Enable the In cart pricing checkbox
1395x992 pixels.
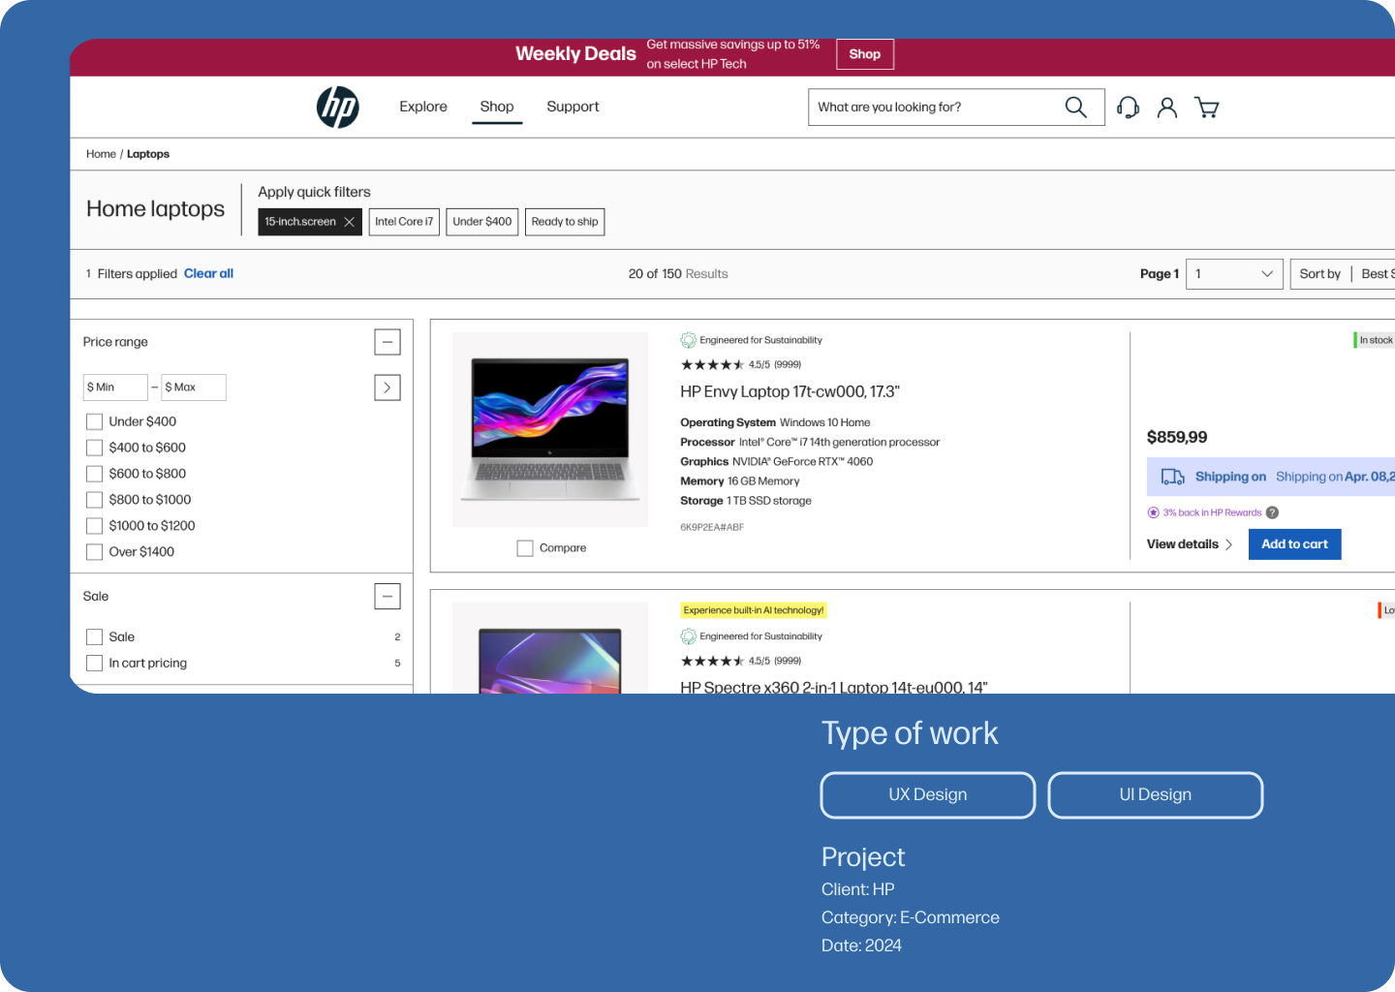coord(94,663)
